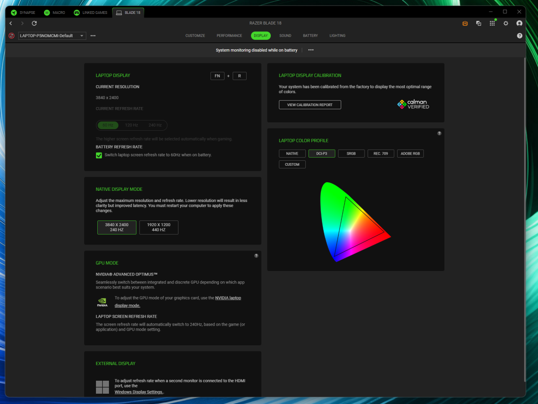This screenshot has width=538, height=404.
Task: Select the 120 Hz refresh rate
Action: pyautogui.click(x=131, y=125)
